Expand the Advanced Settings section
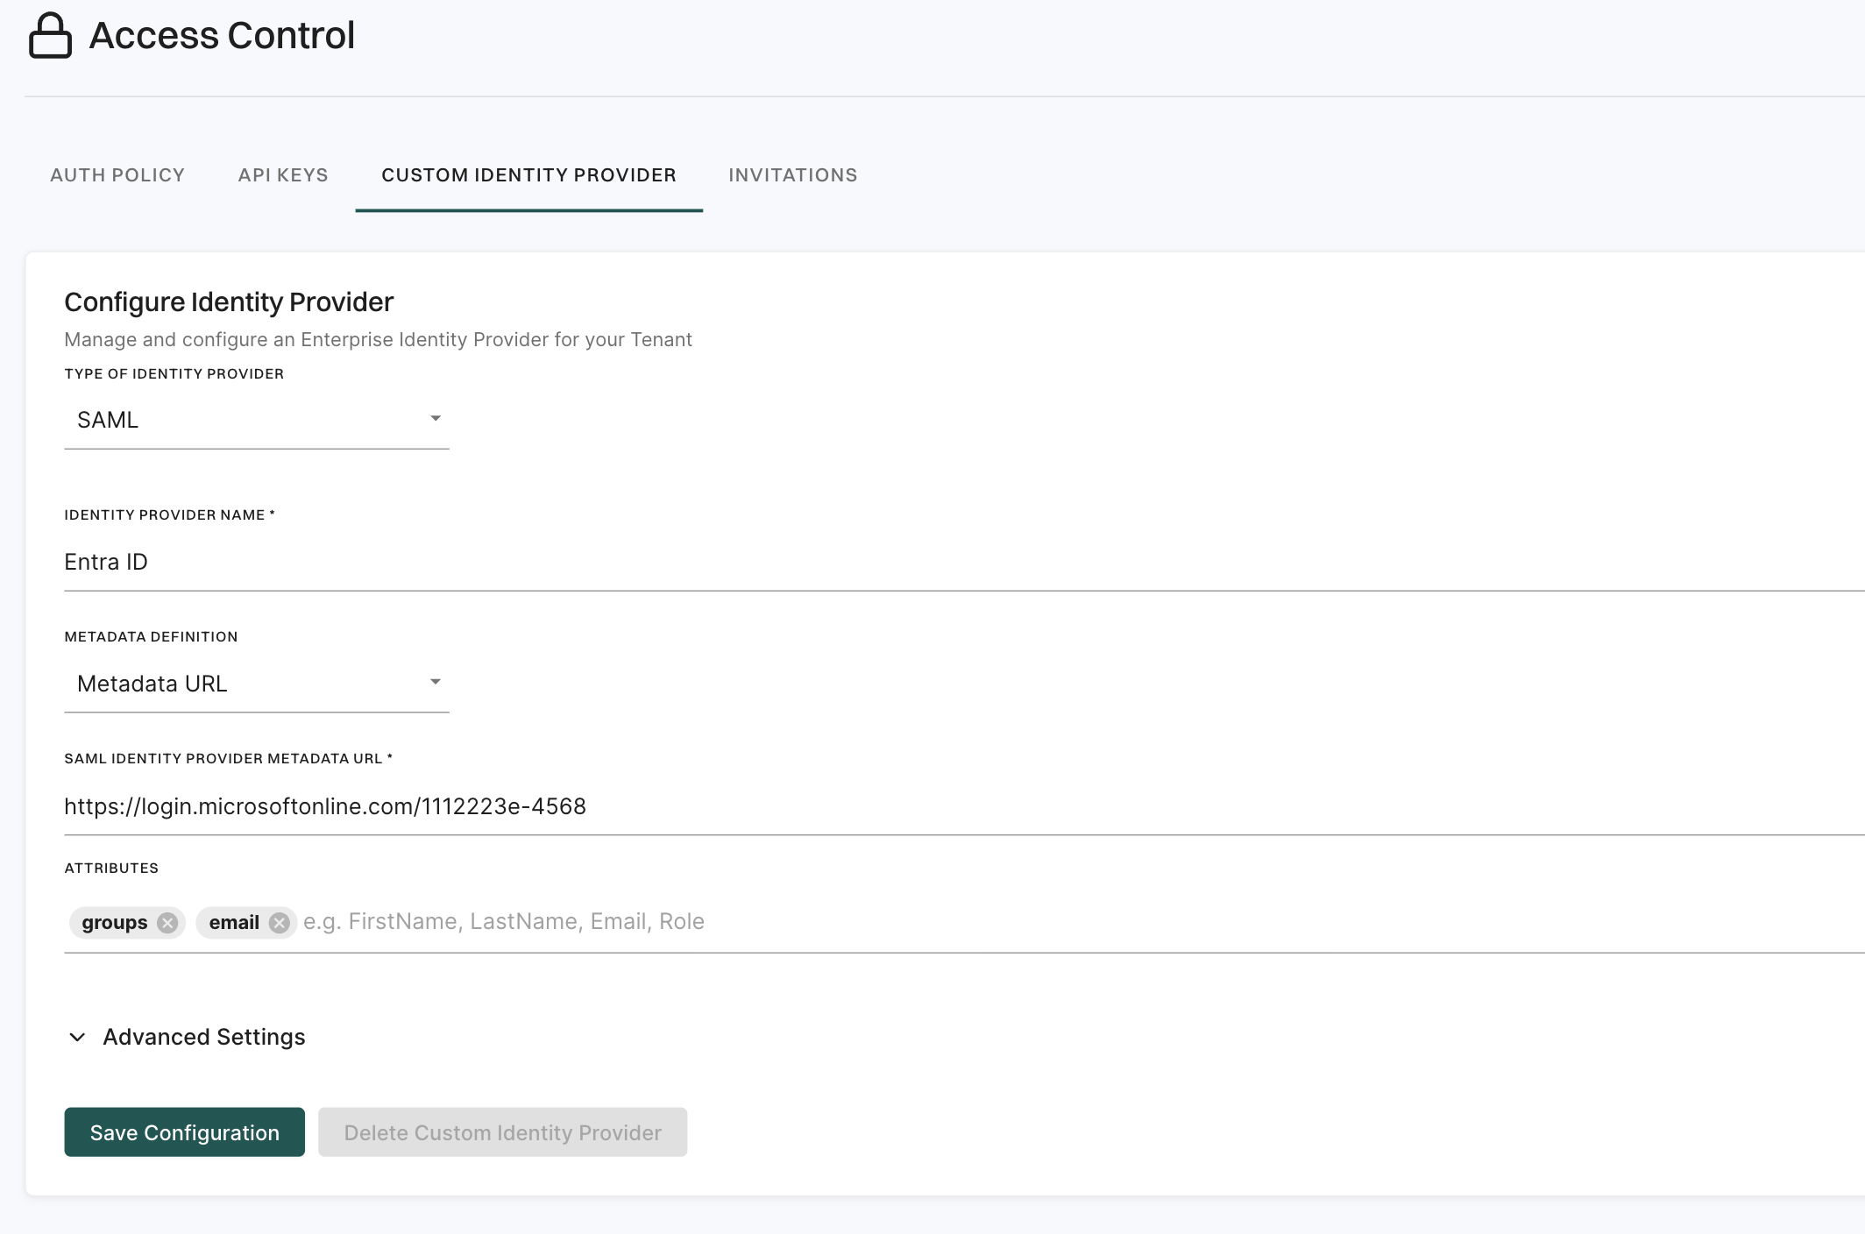 pos(203,1038)
